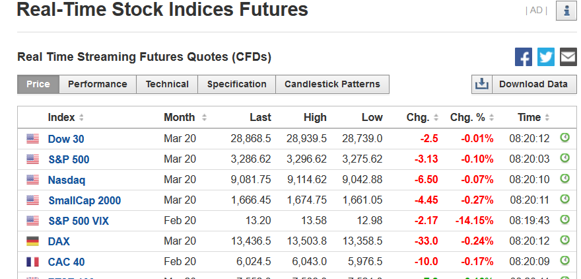The width and height of the screenshot is (581, 279).
Task: Click the Twitter share icon
Action: [x=546, y=57]
